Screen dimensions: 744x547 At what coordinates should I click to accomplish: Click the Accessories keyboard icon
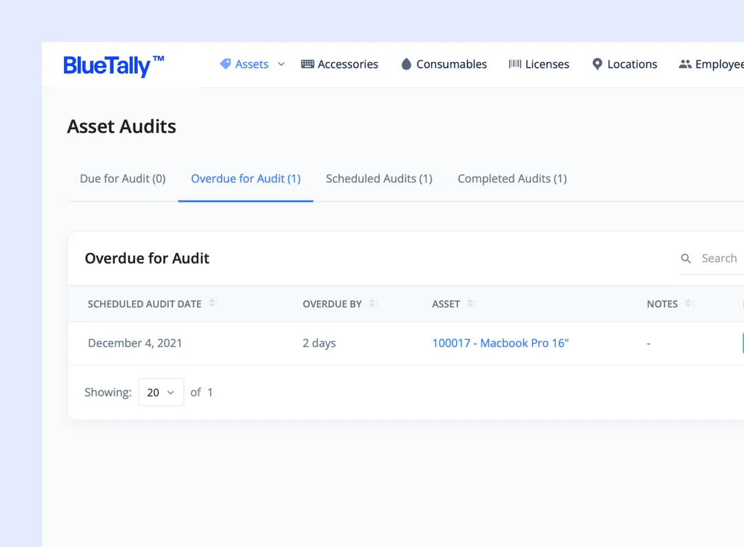(307, 64)
